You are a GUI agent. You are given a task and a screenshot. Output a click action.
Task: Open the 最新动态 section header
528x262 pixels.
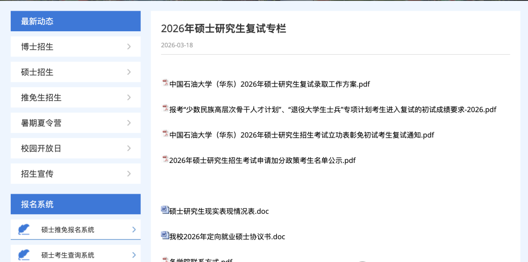pyautogui.click(x=37, y=21)
